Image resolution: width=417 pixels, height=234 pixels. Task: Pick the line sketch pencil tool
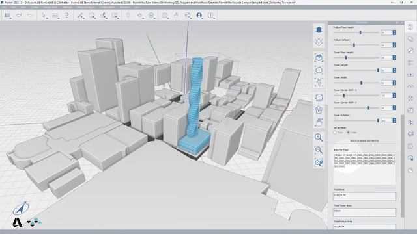click(79, 16)
